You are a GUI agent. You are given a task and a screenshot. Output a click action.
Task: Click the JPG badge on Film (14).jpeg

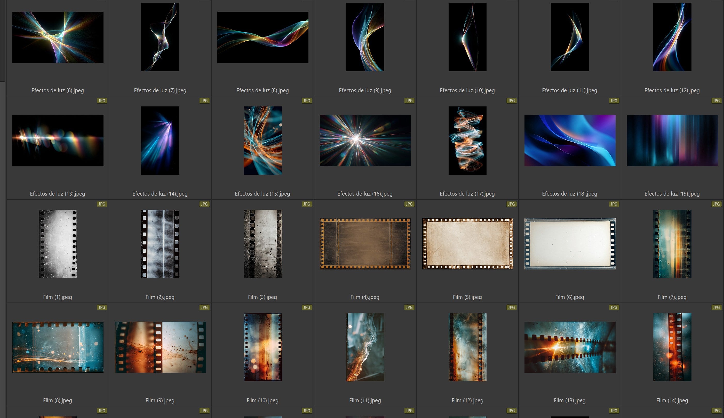pyautogui.click(x=717, y=307)
